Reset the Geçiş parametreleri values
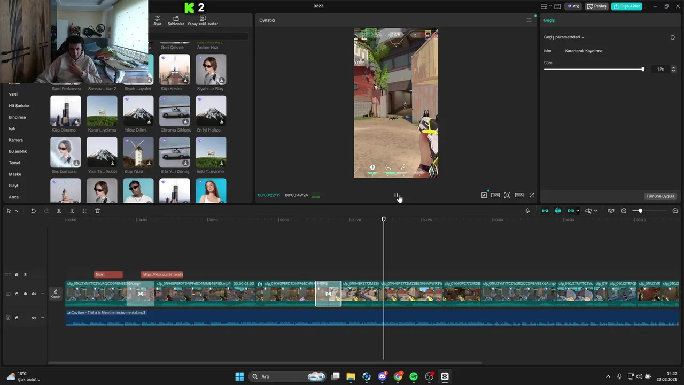The height and width of the screenshot is (385, 684). click(x=672, y=37)
